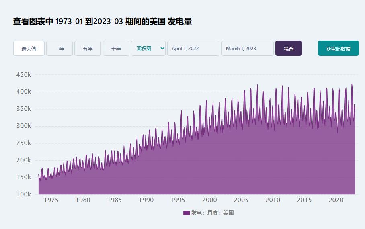Click the March 1, 2023 end date field
The width and height of the screenshot is (365, 229).
point(248,48)
